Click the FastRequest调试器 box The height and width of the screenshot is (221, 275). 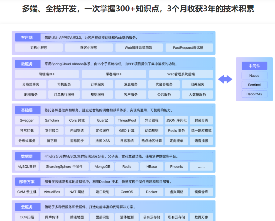pos(189,48)
